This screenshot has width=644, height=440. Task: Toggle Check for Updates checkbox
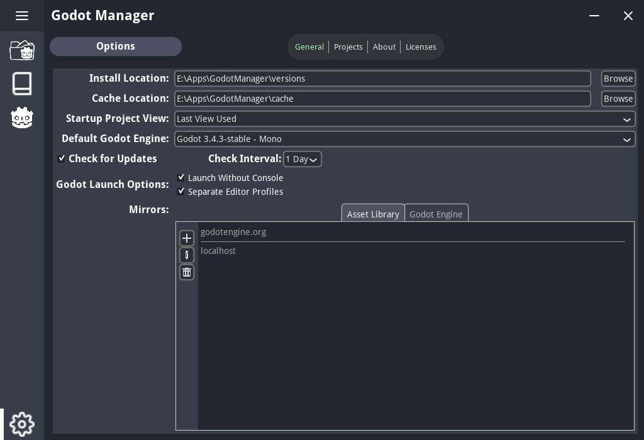click(62, 159)
